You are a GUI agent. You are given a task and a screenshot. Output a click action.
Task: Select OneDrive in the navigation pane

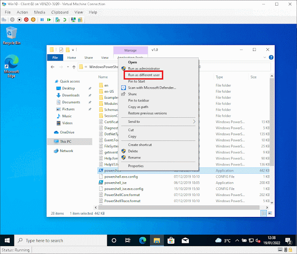[x=67, y=132]
